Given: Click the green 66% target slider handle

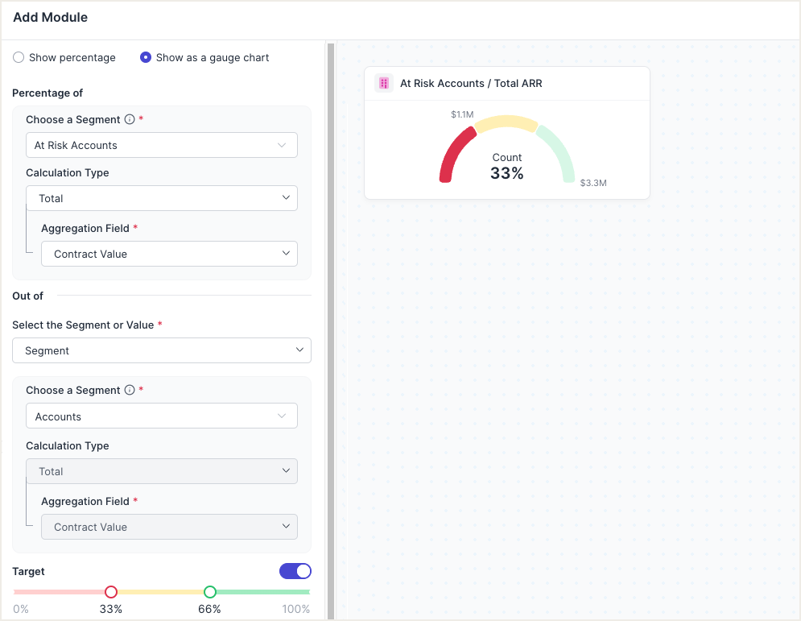Looking at the screenshot, I should (x=210, y=592).
